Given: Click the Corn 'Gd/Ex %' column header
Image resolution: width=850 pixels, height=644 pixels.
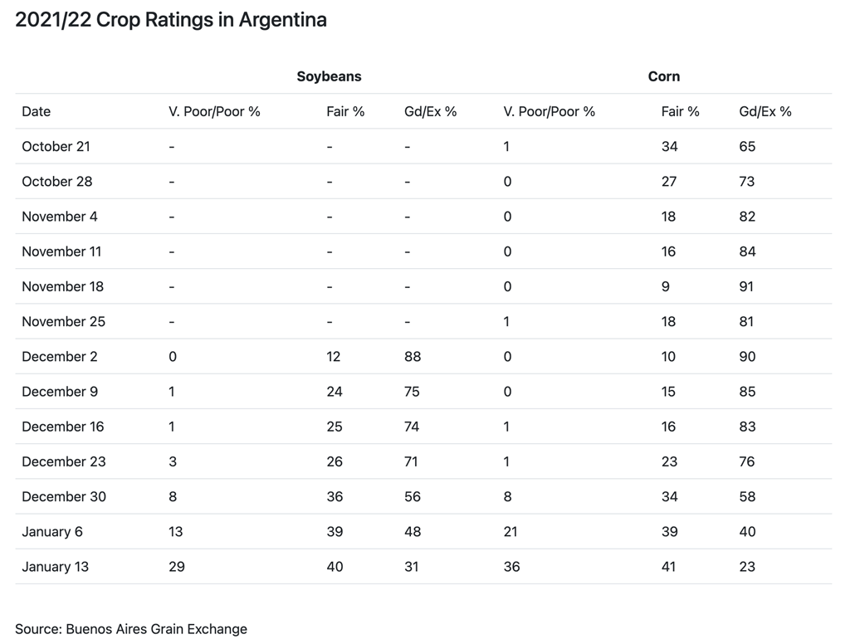Looking at the screenshot, I should [x=765, y=111].
